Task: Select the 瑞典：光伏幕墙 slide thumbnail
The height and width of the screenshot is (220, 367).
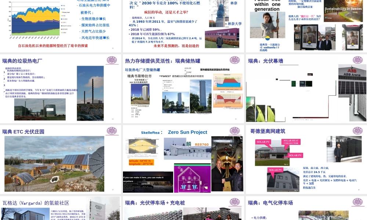Action: pyautogui.click(x=306, y=89)
